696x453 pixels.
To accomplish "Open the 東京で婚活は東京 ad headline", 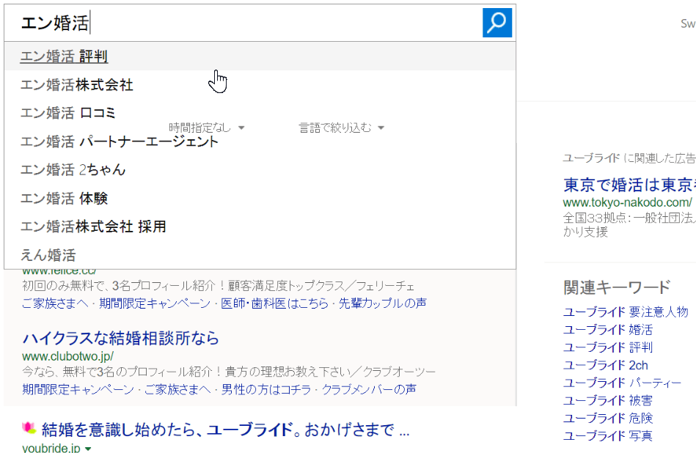I will coord(629,183).
